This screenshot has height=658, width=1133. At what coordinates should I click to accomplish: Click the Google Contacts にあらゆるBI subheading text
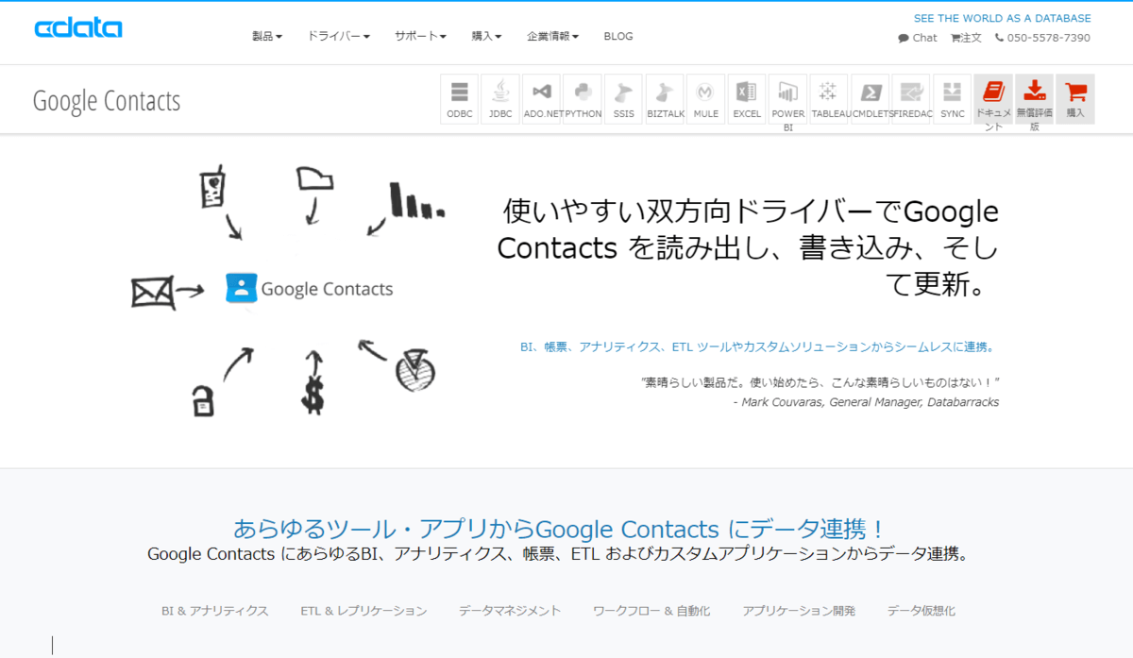tap(558, 554)
